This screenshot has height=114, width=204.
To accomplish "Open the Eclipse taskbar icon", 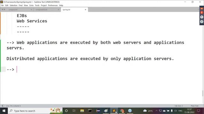I will coord(98,111).
